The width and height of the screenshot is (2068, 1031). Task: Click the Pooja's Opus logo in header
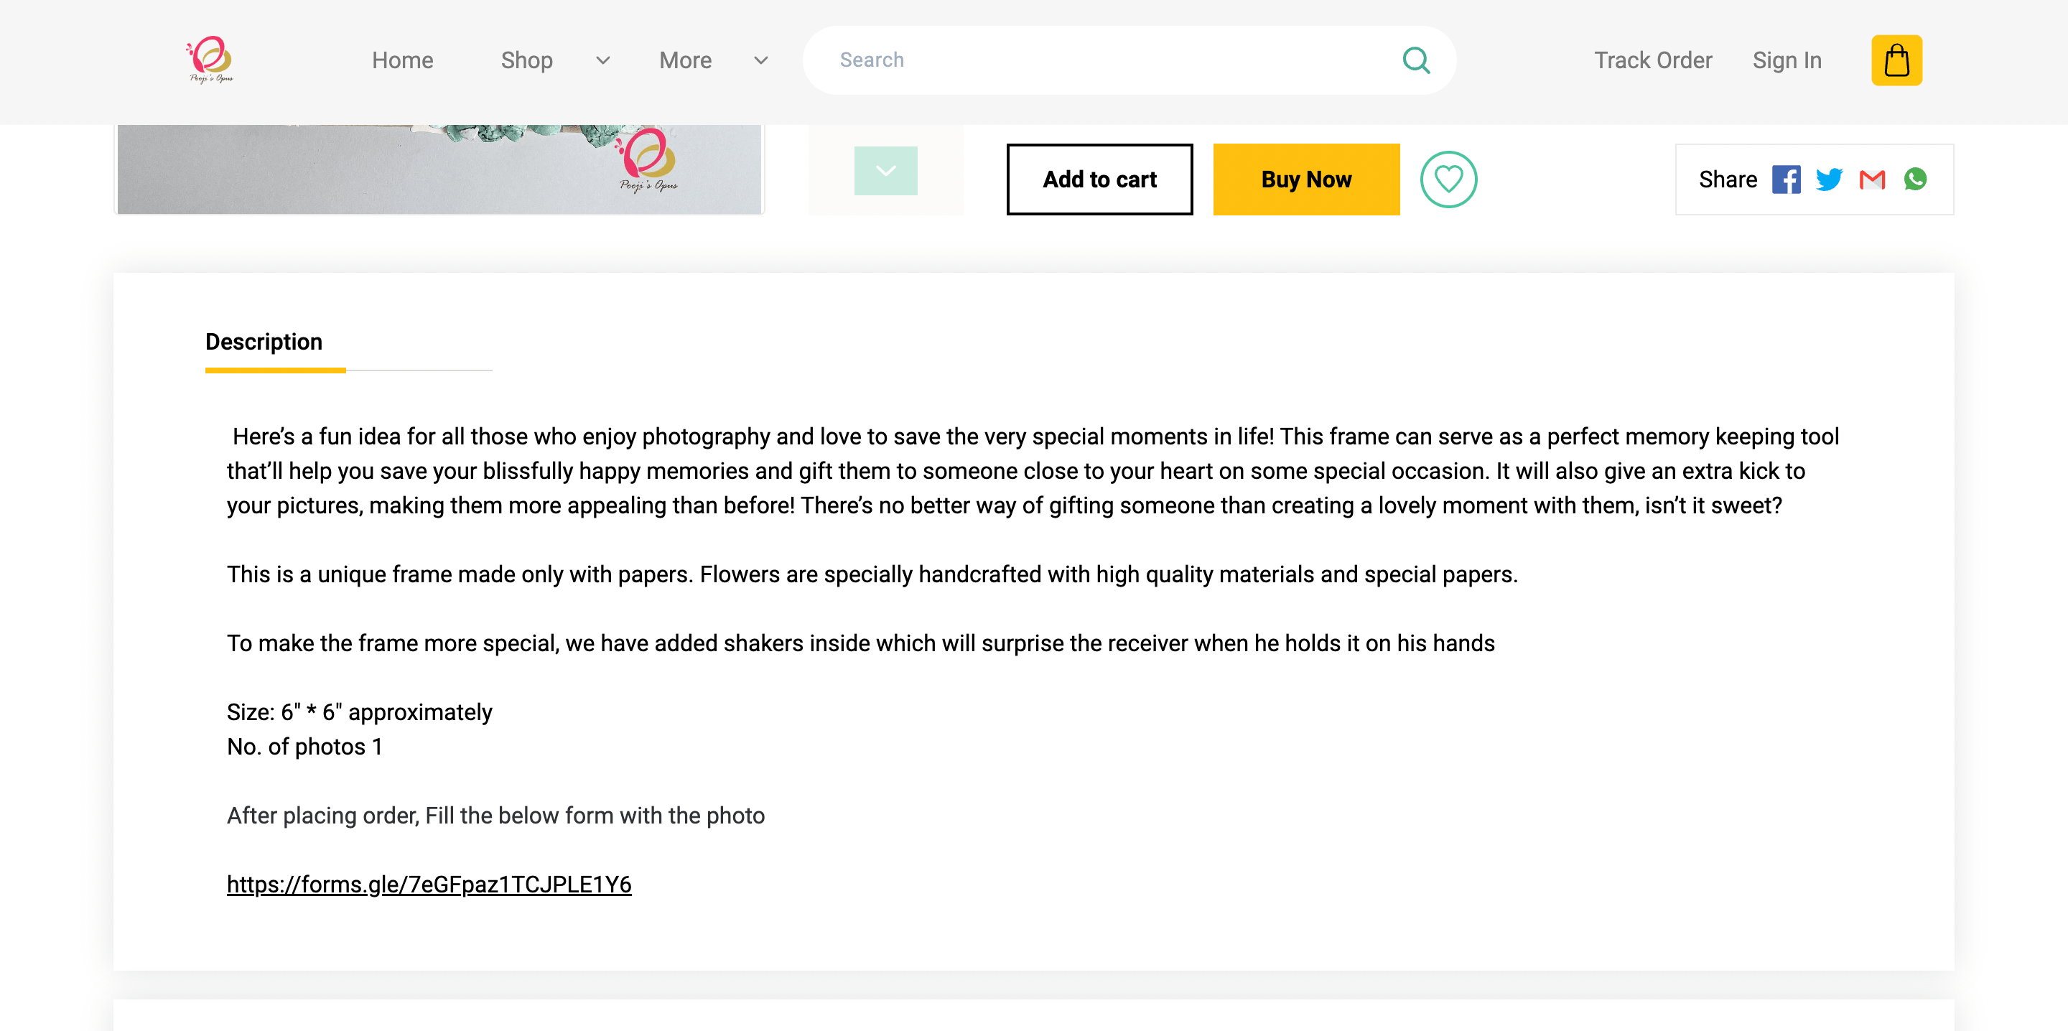tap(210, 60)
